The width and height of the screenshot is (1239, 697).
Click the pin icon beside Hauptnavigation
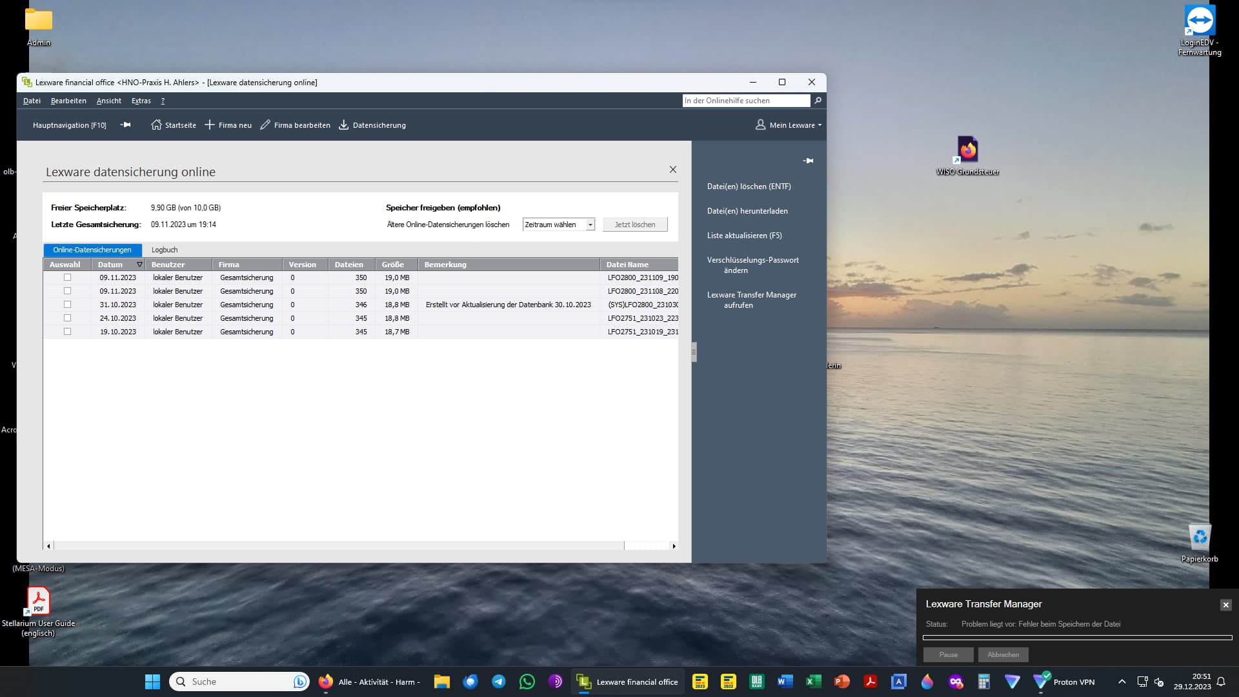pyautogui.click(x=126, y=125)
